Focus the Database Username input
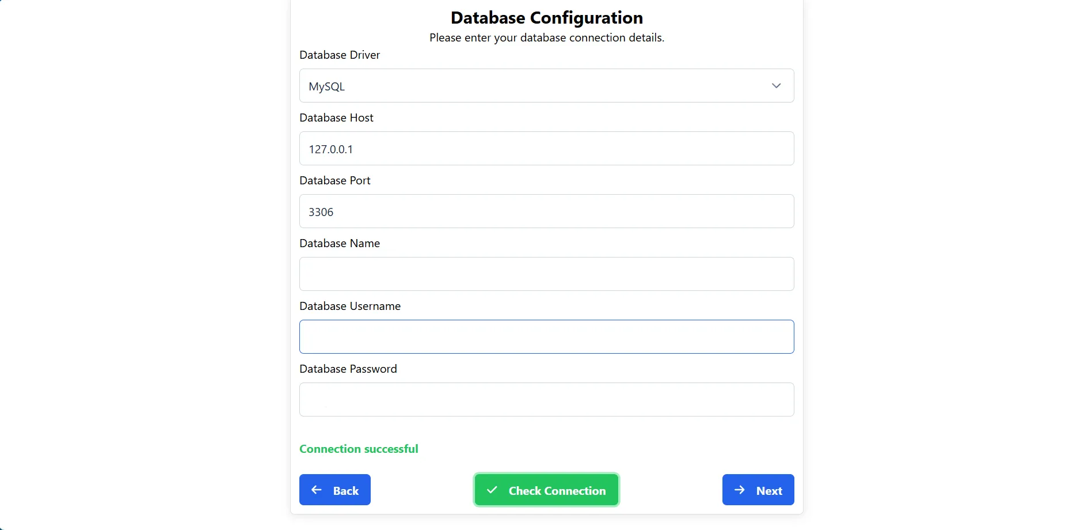1092x530 pixels. 546,336
